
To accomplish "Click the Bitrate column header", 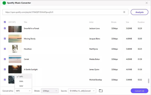I will [114, 22].
